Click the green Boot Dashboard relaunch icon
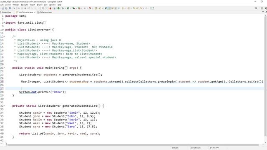 click(58, 8)
